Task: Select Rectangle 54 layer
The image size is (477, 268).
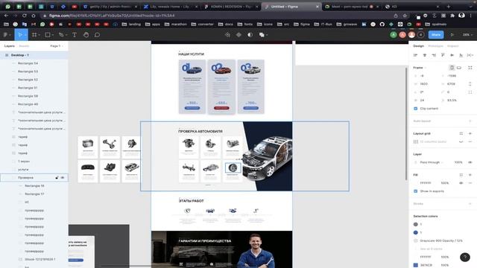Action: 34,63
